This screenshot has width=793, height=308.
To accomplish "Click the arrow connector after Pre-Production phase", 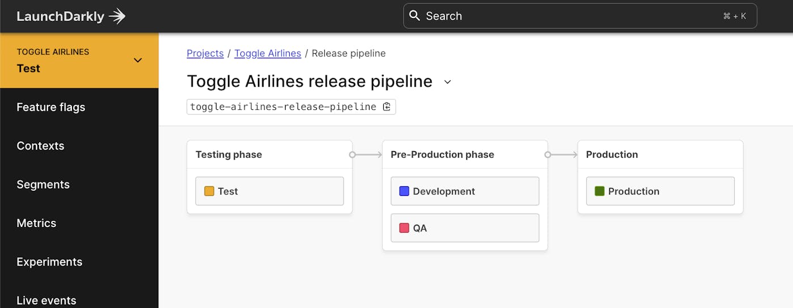I will point(562,155).
